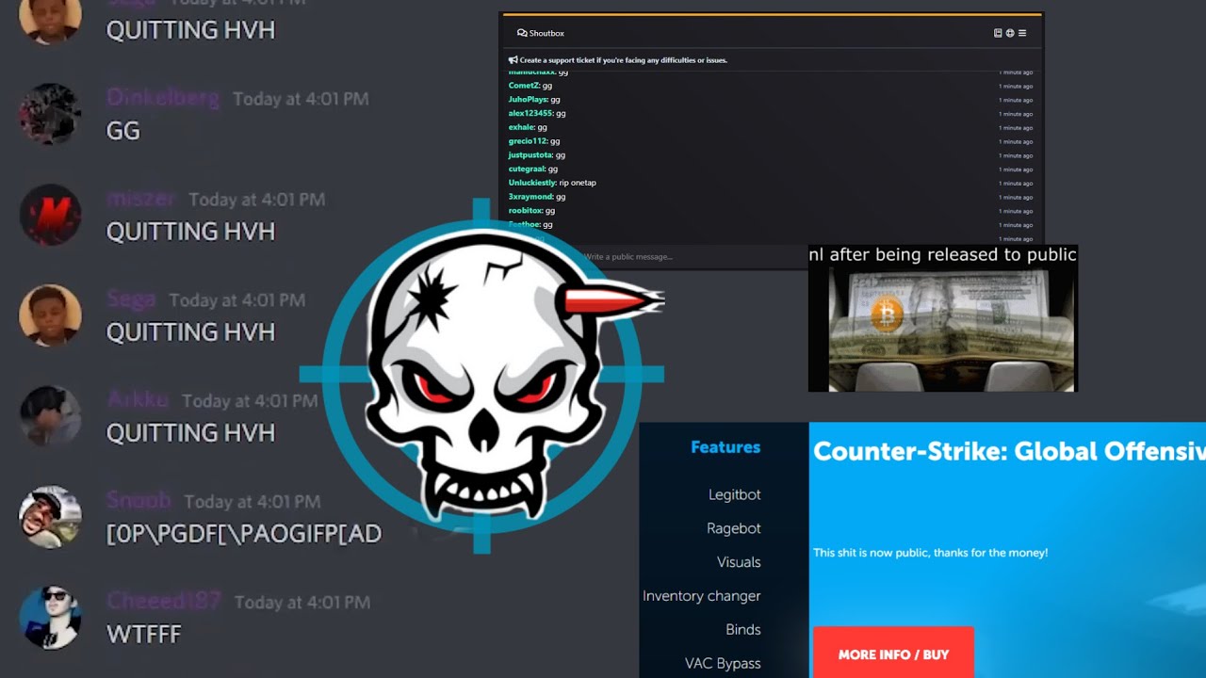Click the globe icon in Shoutbox header
The width and height of the screenshot is (1206, 678).
[x=1010, y=33]
